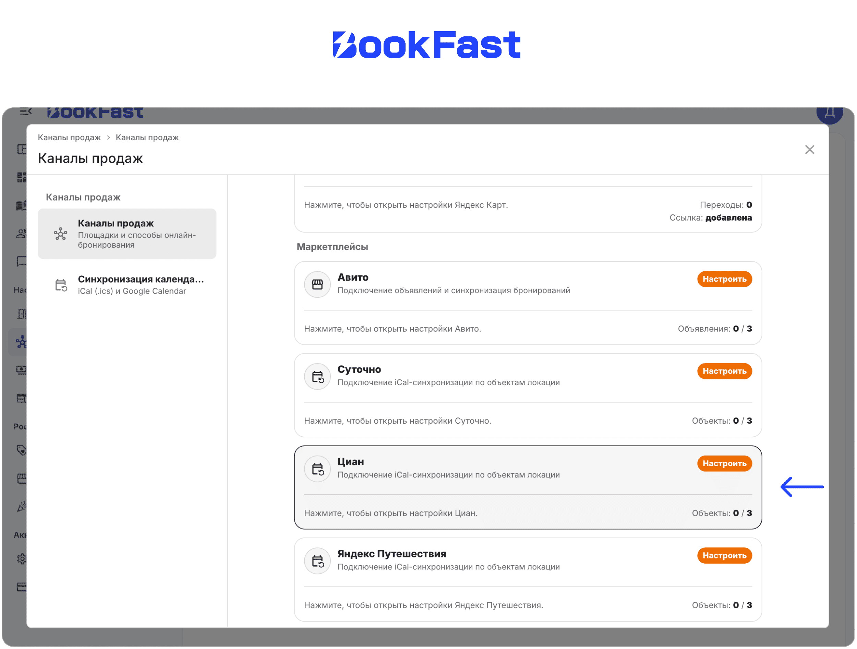The width and height of the screenshot is (857, 649).
Task: Click Настроить on Яндекс Путешествия card
Action: [x=724, y=556]
